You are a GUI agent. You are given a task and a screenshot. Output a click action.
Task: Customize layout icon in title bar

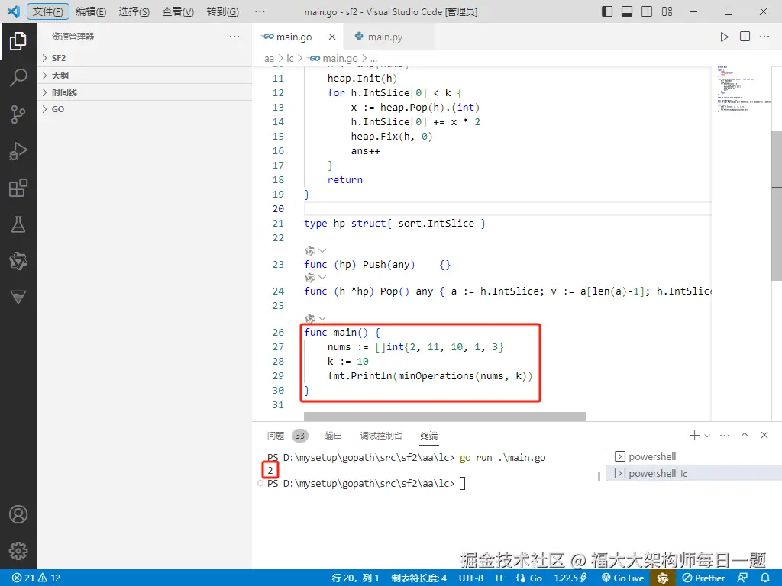(667, 11)
